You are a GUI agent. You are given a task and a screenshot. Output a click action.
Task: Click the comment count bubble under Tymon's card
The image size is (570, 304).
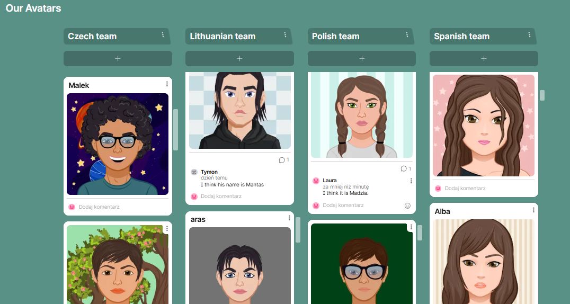284,160
